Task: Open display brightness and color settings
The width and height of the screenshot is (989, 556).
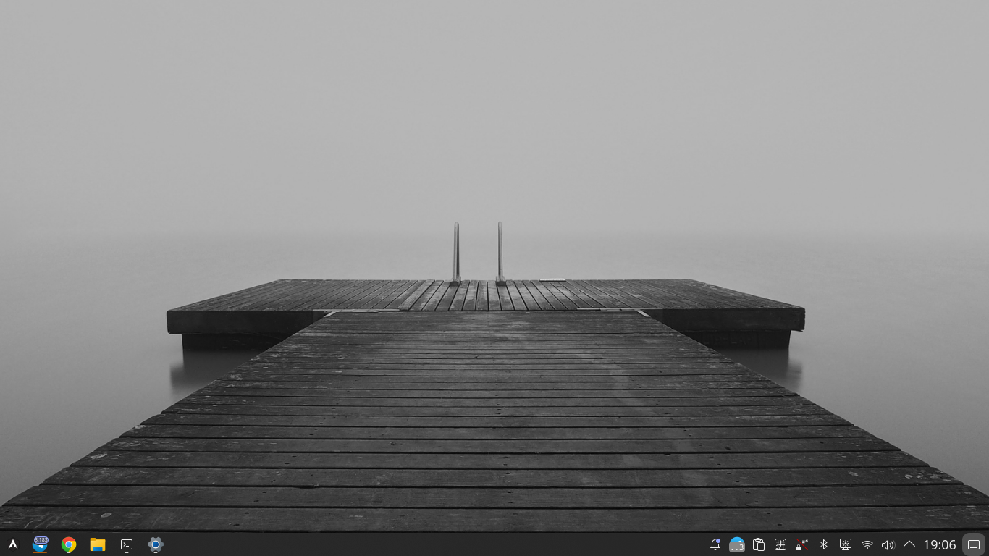Action: 845,544
